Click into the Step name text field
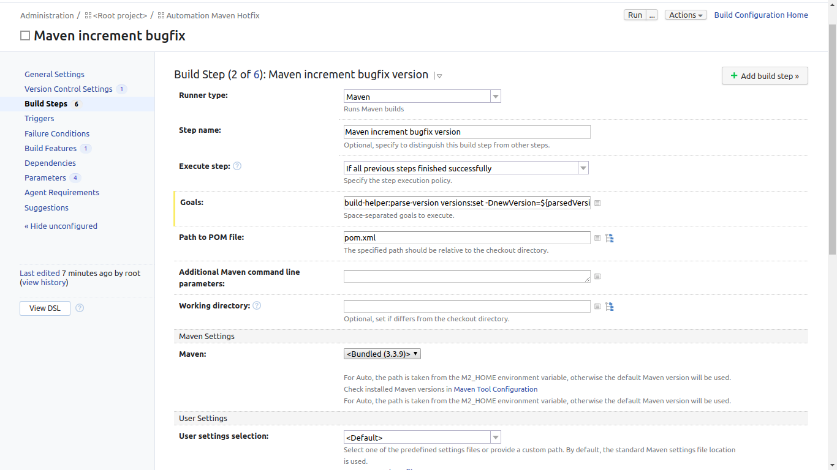The width and height of the screenshot is (837, 470). coord(467,132)
